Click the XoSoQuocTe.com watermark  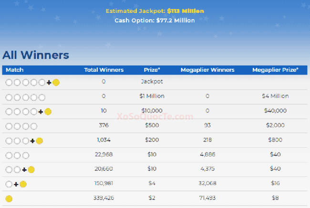[155, 116]
